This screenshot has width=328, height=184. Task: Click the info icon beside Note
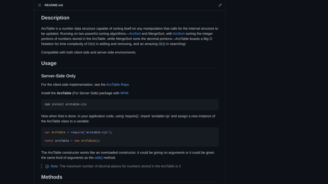pos(47,166)
